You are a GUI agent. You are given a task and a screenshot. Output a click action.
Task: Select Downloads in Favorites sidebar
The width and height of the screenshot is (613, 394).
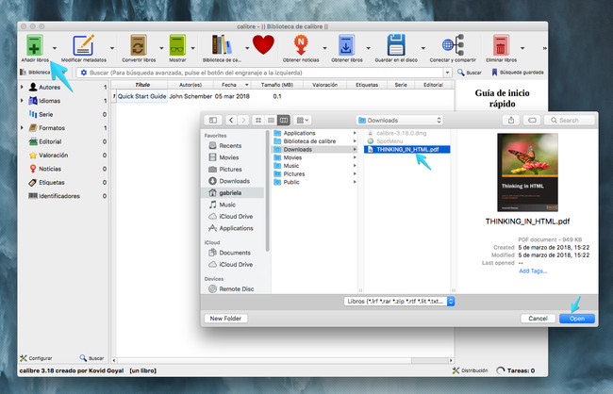point(234,181)
